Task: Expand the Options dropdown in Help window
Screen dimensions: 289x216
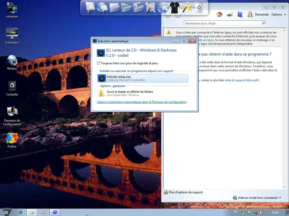Action: point(278,14)
